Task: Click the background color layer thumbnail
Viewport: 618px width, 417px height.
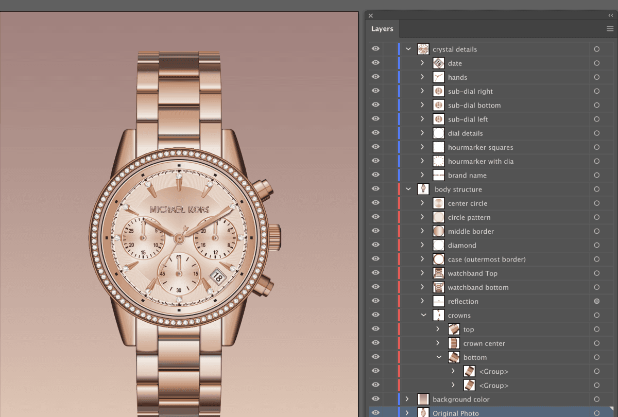Action: pos(423,399)
